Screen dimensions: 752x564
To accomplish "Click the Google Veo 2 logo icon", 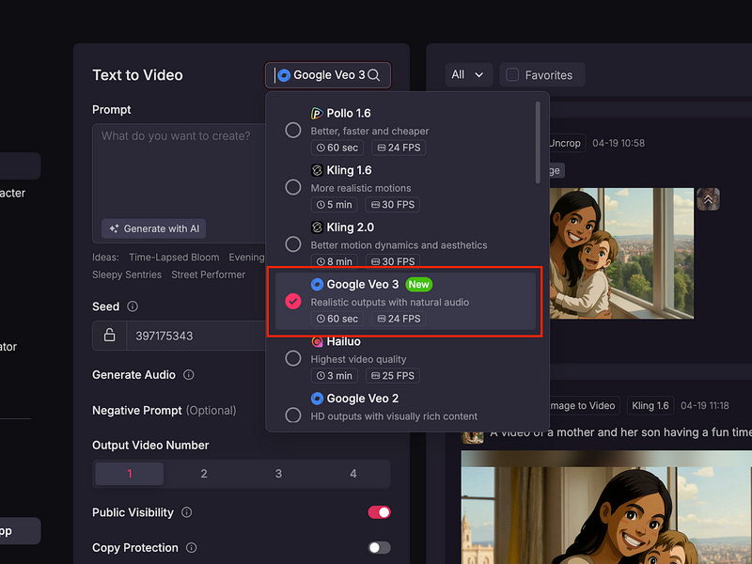I will coord(317,399).
